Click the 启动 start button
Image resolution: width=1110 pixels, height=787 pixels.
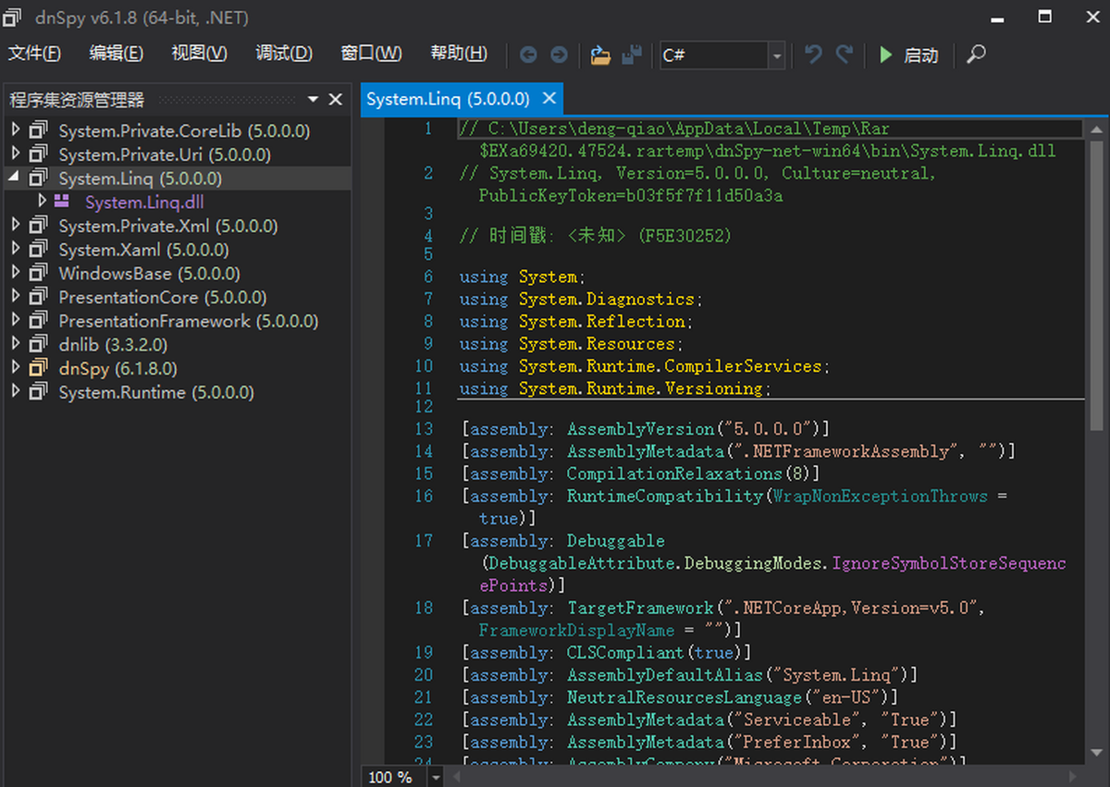pyautogui.click(x=908, y=55)
